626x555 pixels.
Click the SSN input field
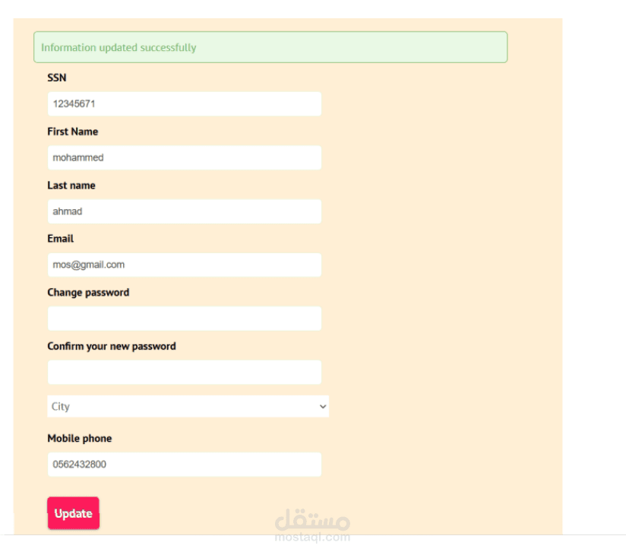click(x=184, y=104)
